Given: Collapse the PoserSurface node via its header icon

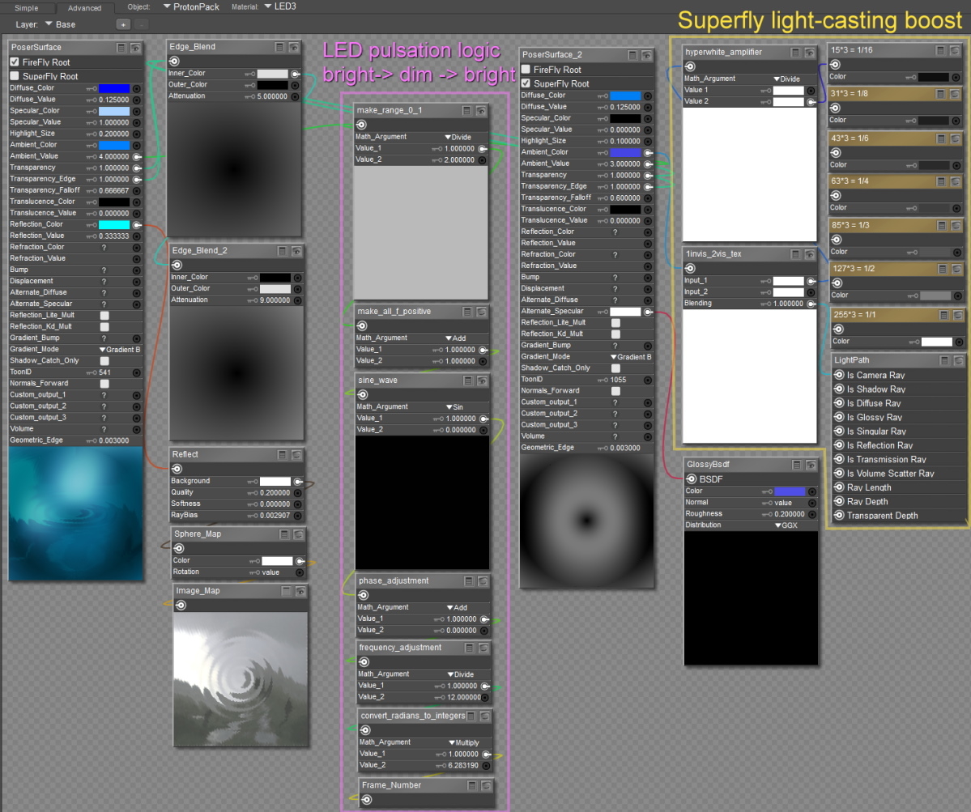Looking at the screenshot, I should click(x=121, y=48).
